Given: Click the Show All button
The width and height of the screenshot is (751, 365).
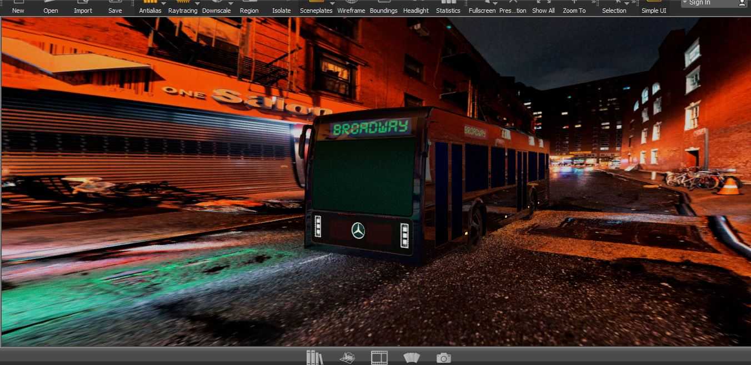Looking at the screenshot, I should coord(543,7).
